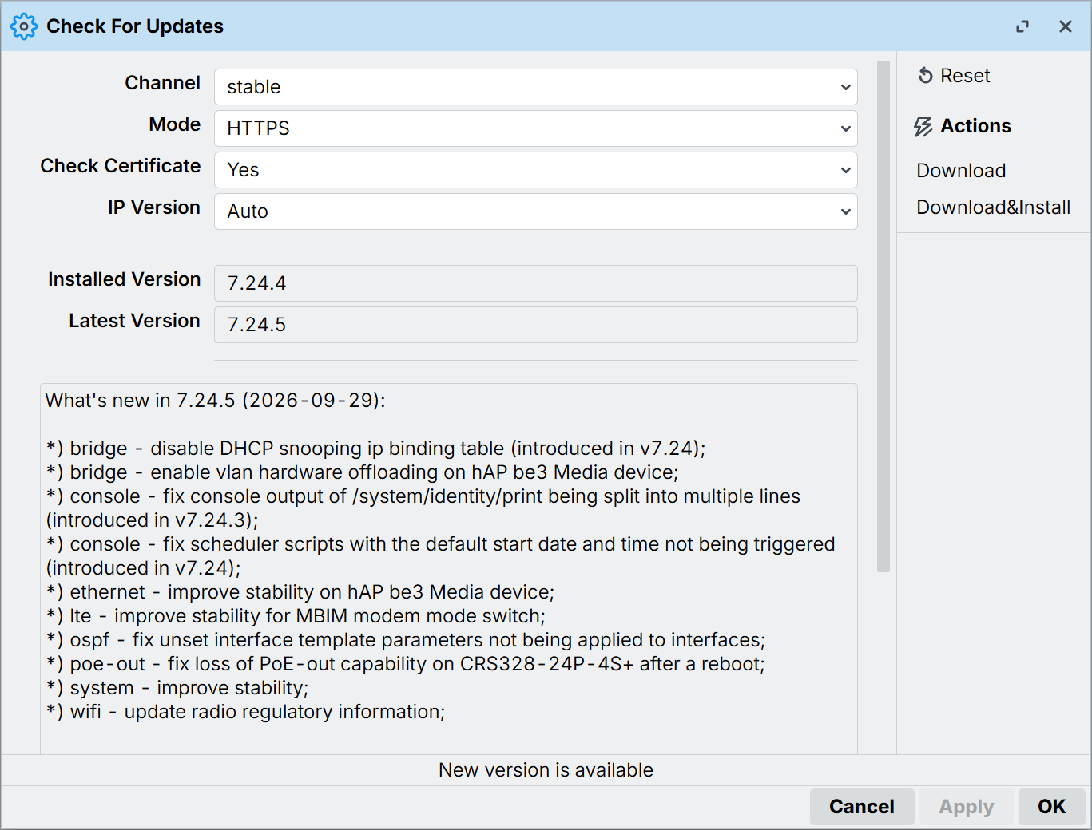Click the IP Version label

(x=154, y=207)
